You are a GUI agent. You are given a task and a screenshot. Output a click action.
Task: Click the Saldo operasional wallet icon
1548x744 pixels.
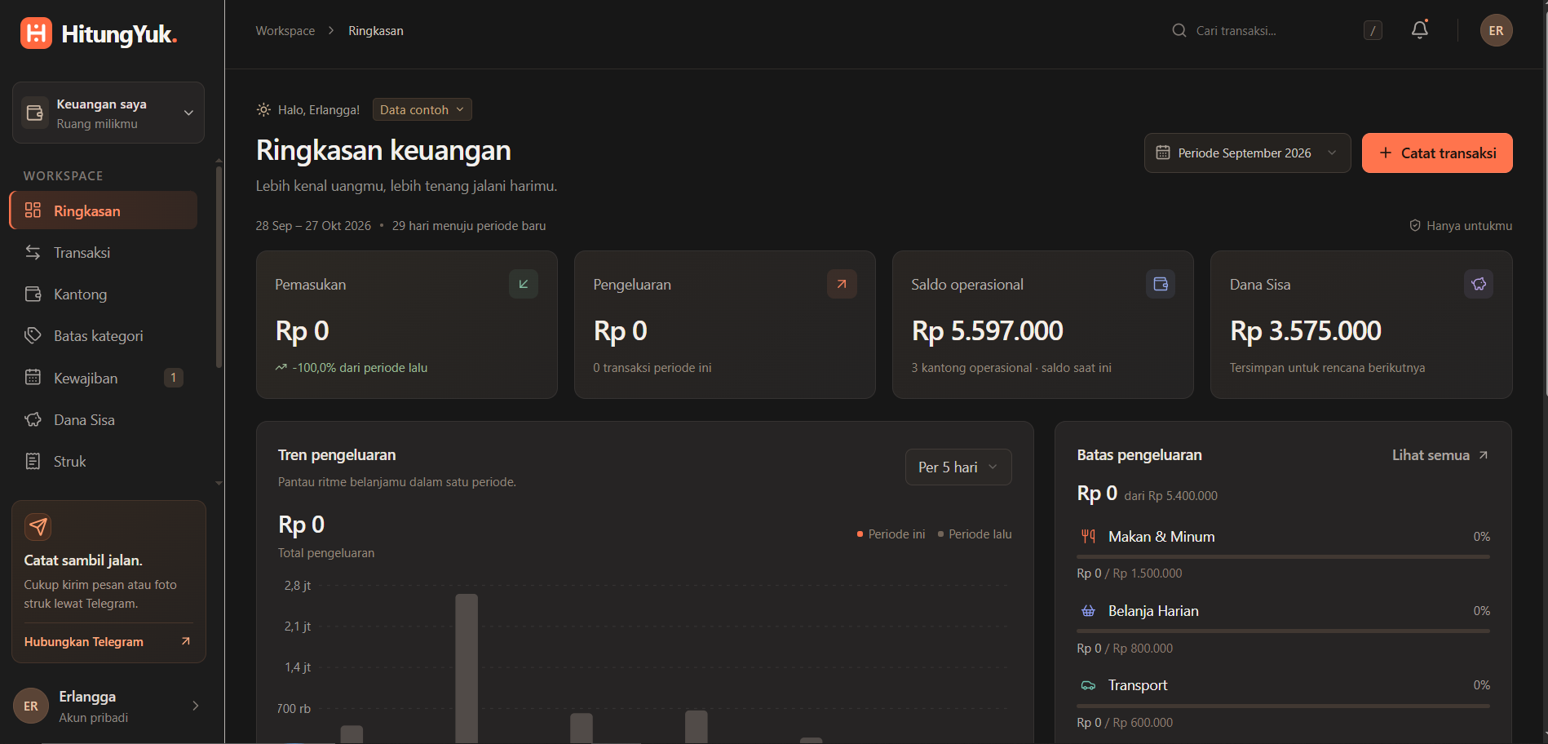pyautogui.click(x=1161, y=284)
